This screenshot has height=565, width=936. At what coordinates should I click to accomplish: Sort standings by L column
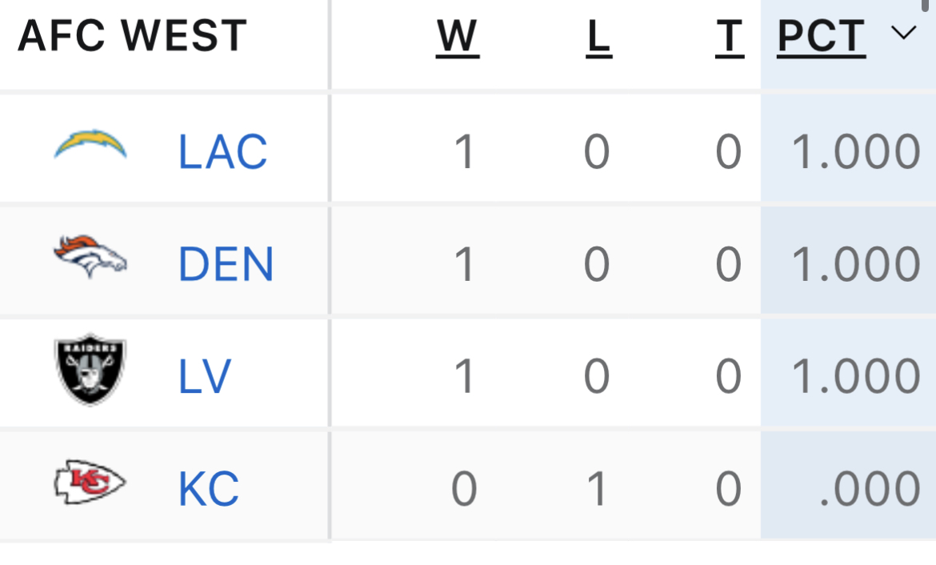[598, 38]
